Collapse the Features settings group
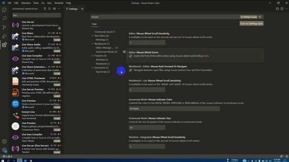This screenshot has height=162, width=289. point(92,56)
